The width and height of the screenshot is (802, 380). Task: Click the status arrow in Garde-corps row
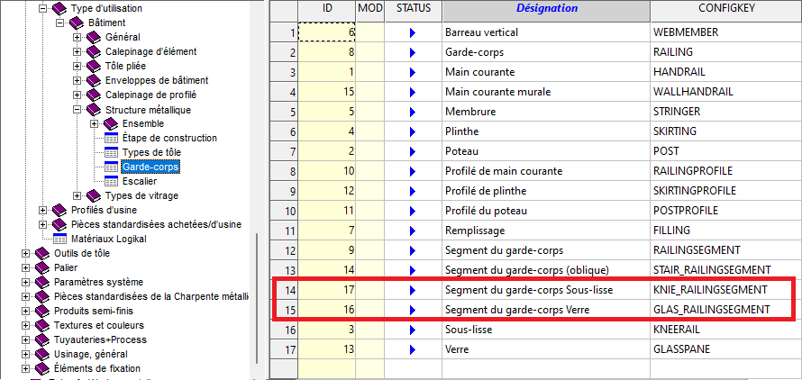coord(413,53)
